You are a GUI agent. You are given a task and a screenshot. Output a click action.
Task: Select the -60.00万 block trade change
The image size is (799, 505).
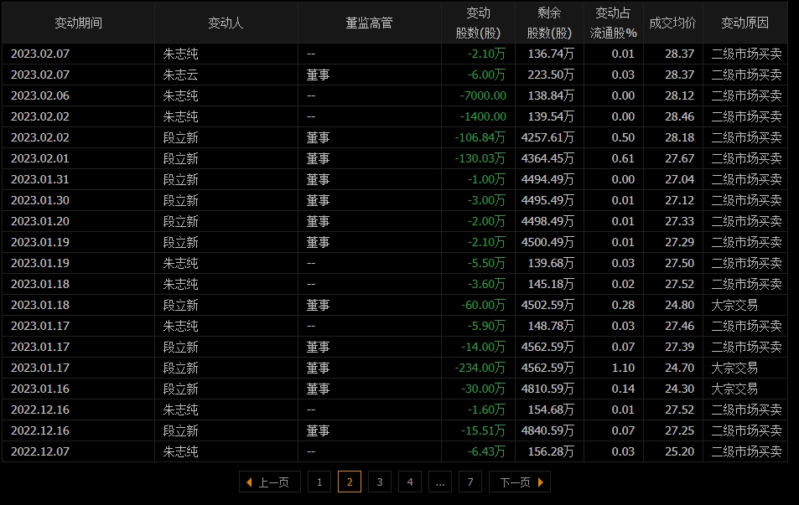click(483, 305)
